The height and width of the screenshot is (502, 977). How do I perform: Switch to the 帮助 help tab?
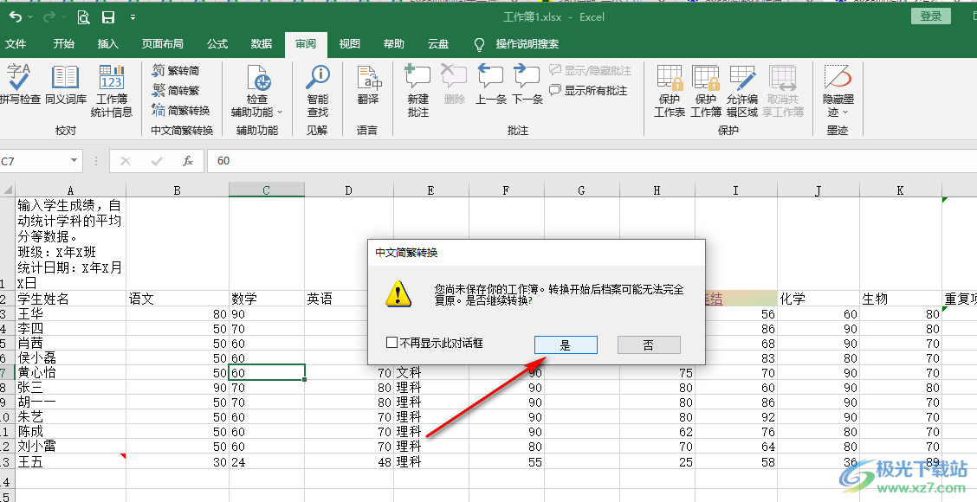[394, 43]
